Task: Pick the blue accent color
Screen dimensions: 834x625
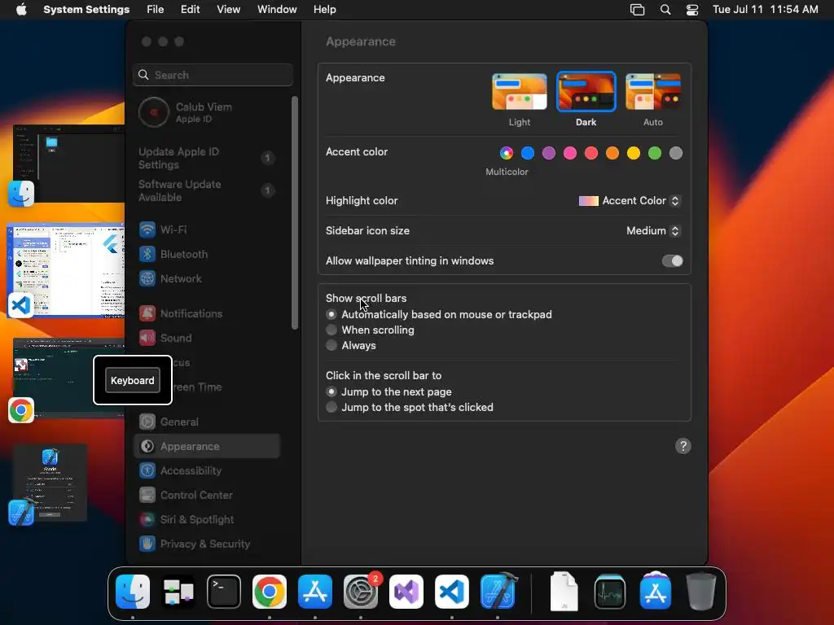Action: tap(528, 153)
